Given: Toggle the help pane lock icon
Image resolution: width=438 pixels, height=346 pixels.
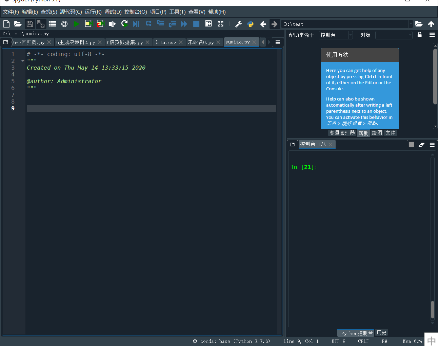Looking at the screenshot, I should coord(419,35).
